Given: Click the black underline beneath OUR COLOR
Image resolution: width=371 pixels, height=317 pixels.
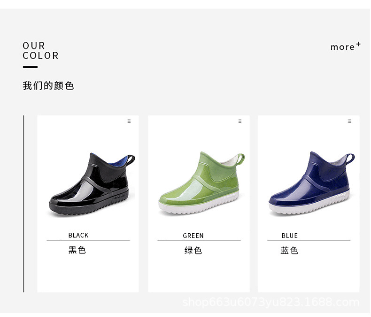Looking at the screenshot, I should point(30,67).
